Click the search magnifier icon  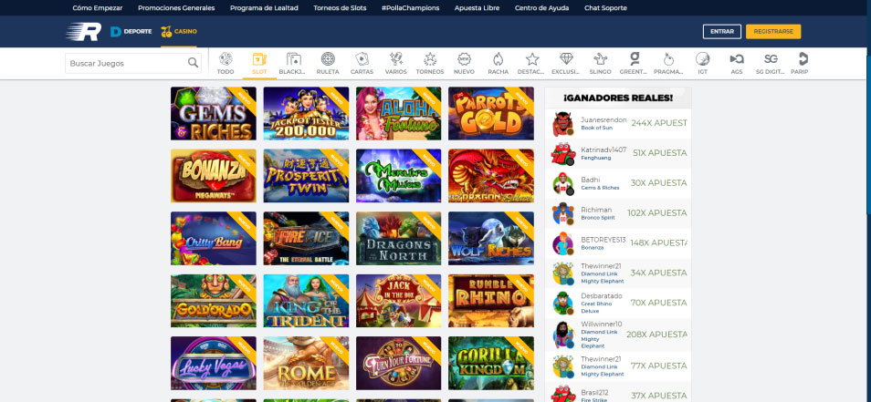[x=193, y=63]
